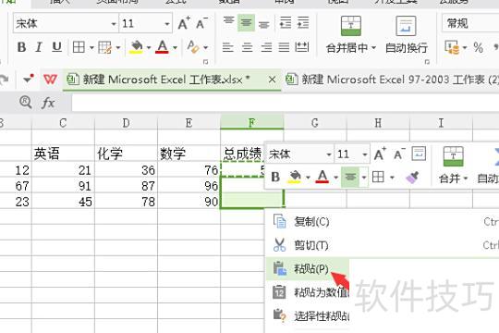Viewport: 499px width, 333px height.
Task: Select column D header
Action: (x=126, y=123)
